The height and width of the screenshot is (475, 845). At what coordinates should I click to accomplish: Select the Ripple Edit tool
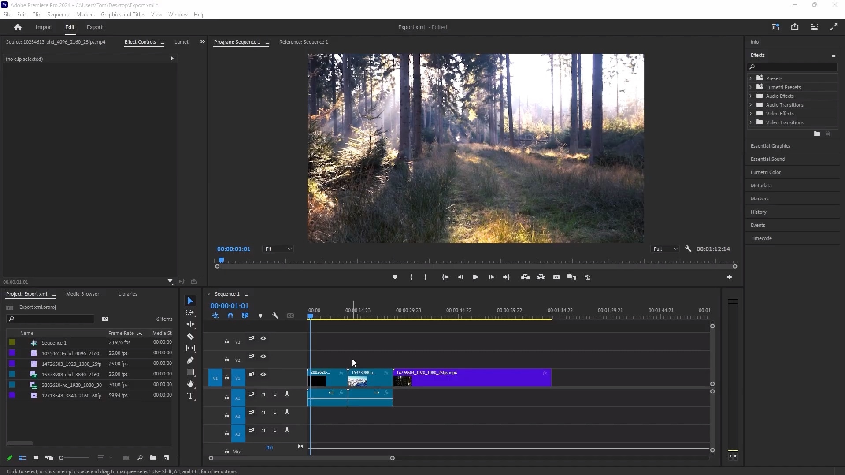point(190,324)
